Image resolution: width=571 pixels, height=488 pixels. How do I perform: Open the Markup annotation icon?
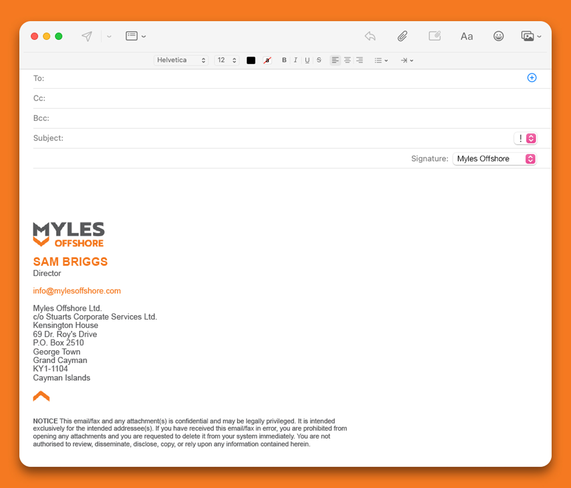(434, 36)
